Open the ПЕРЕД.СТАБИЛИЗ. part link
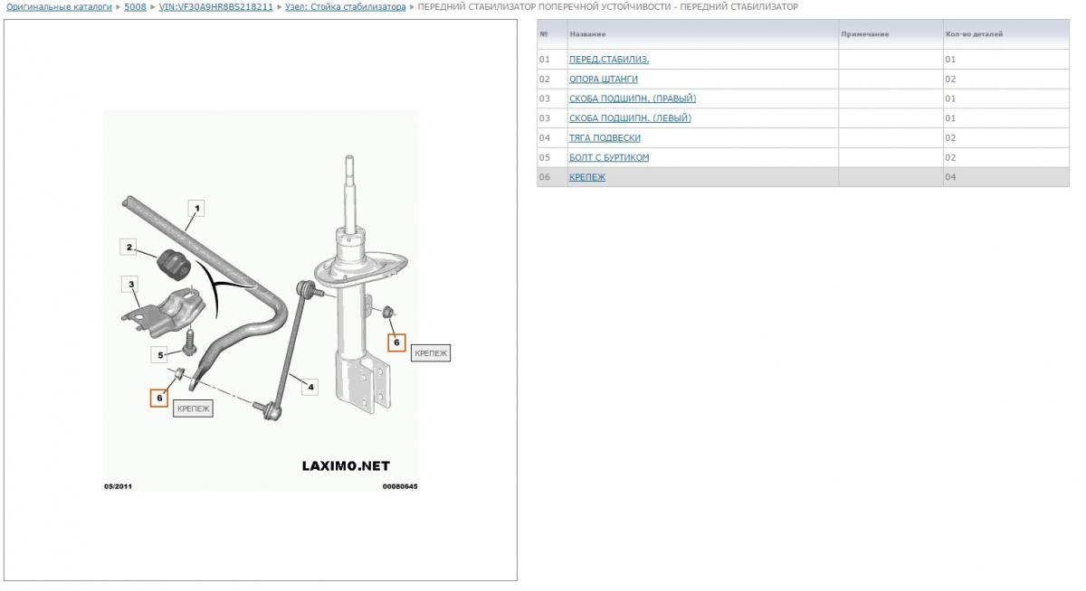This screenshot has width=1086, height=591. pyautogui.click(x=608, y=60)
